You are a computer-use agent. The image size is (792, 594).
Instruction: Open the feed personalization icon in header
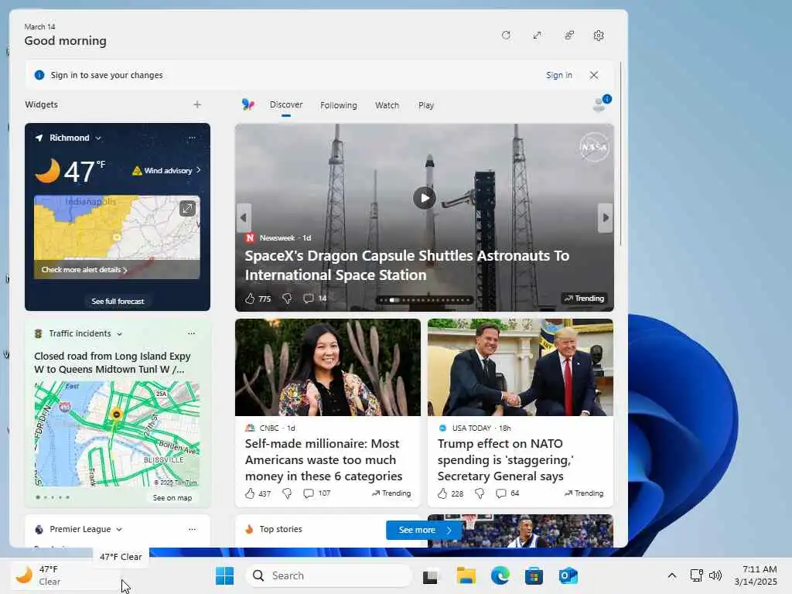(x=569, y=36)
